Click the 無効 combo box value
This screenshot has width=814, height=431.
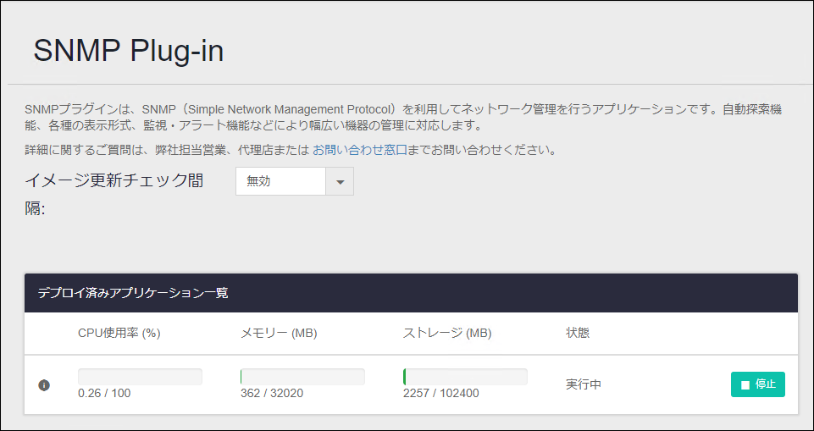pyautogui.click(x=281, y=181)
